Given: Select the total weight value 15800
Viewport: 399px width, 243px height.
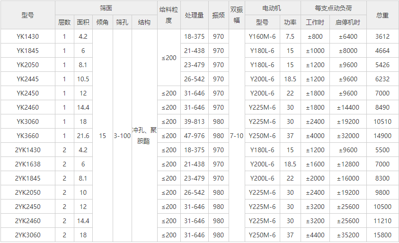Looking at the screenshot, I should tap(382, 235).
